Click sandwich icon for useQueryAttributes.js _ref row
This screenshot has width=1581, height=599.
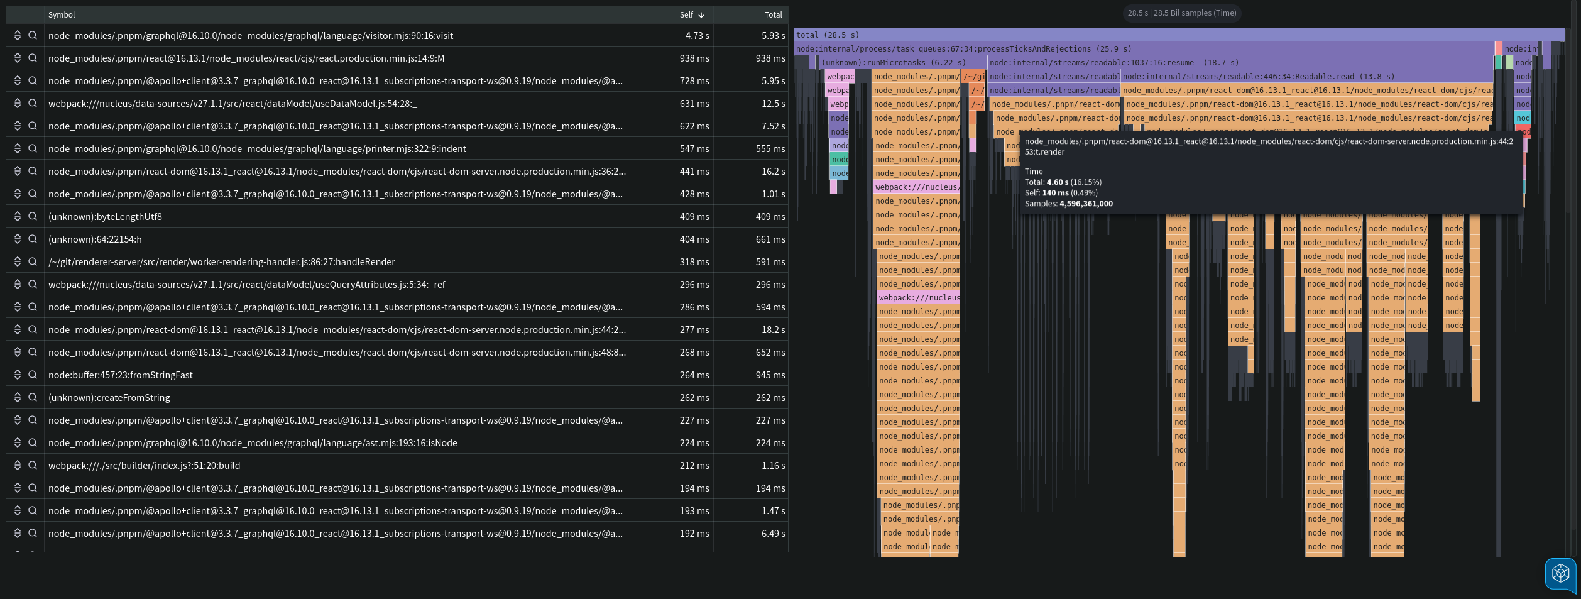(18, 284)
